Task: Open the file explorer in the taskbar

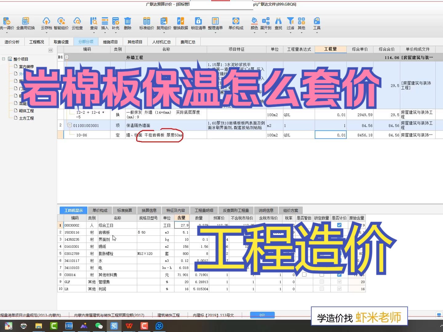Action: pos(39,326)
